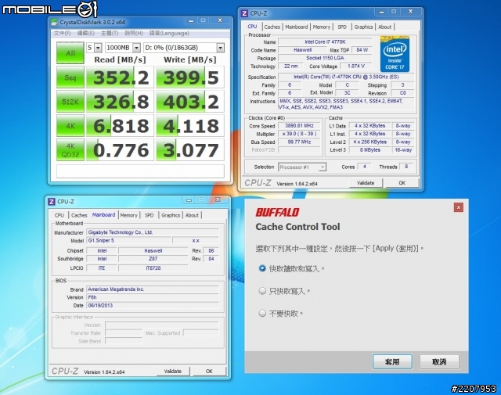Open the File (F) menu in CrystalDiskMark
The height and width of the screenshot is (395, 501).
[x=63, y=33]
